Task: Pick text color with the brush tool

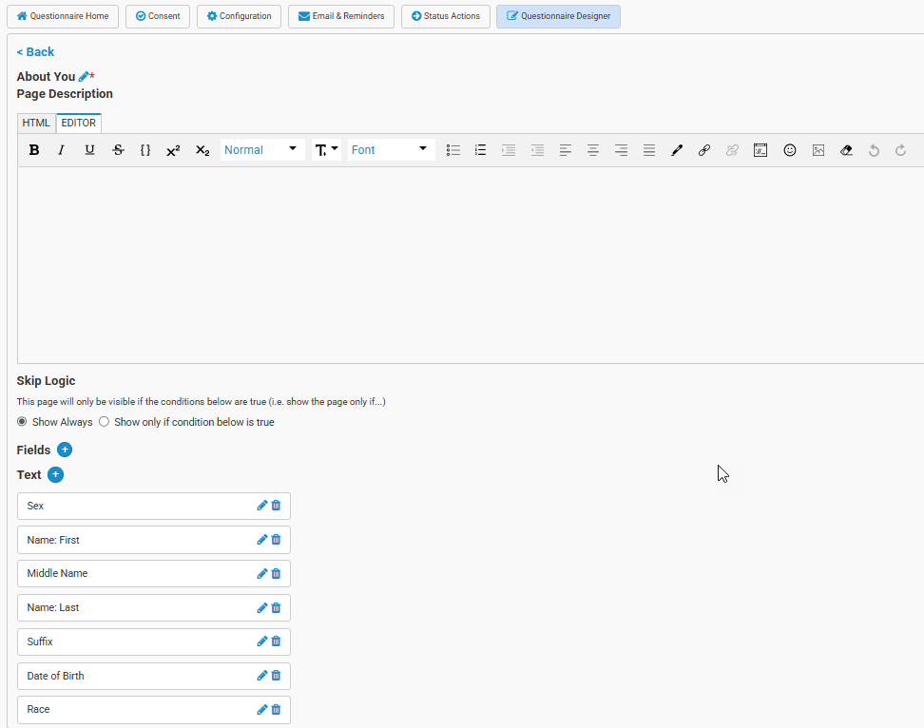Action: (677, 150)
